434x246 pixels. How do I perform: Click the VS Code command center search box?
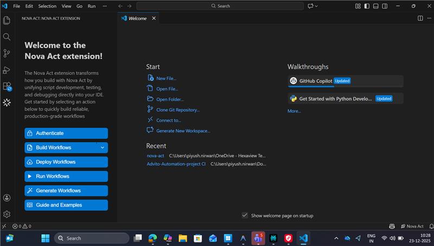[x=220, y=6]
